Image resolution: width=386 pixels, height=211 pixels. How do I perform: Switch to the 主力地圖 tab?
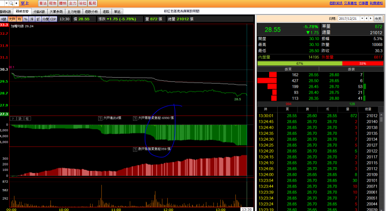pyautogui.click(x=74, y=12)
